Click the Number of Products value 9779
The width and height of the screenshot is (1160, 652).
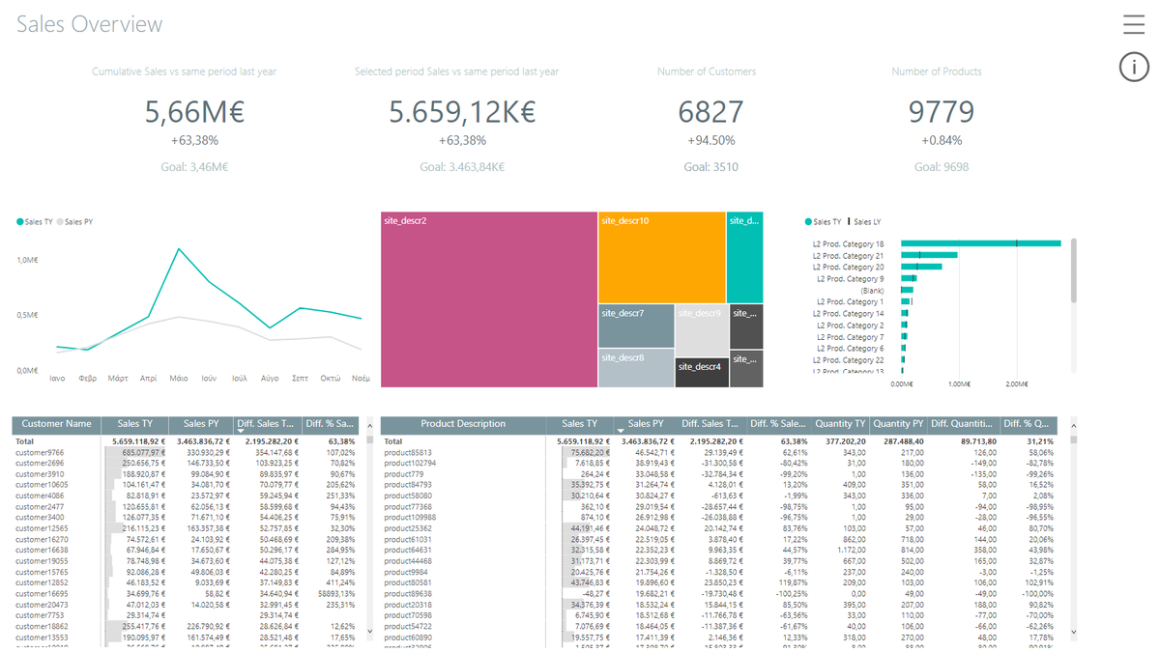click(x=942, y=112)
